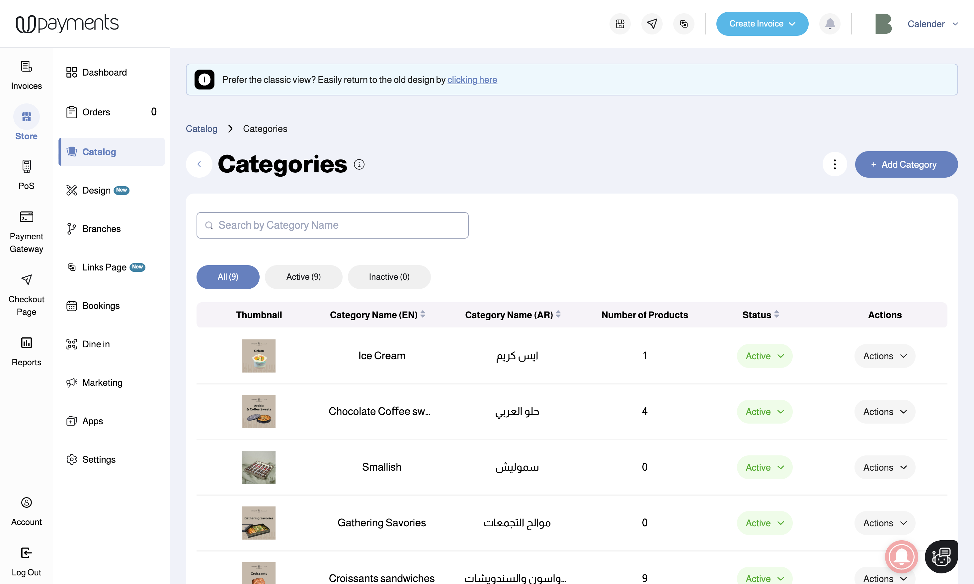Viewport: 974px width, 584px height.
Task: Open Ice Cream Active status dropdown
Action: click(x=764, y=356)
